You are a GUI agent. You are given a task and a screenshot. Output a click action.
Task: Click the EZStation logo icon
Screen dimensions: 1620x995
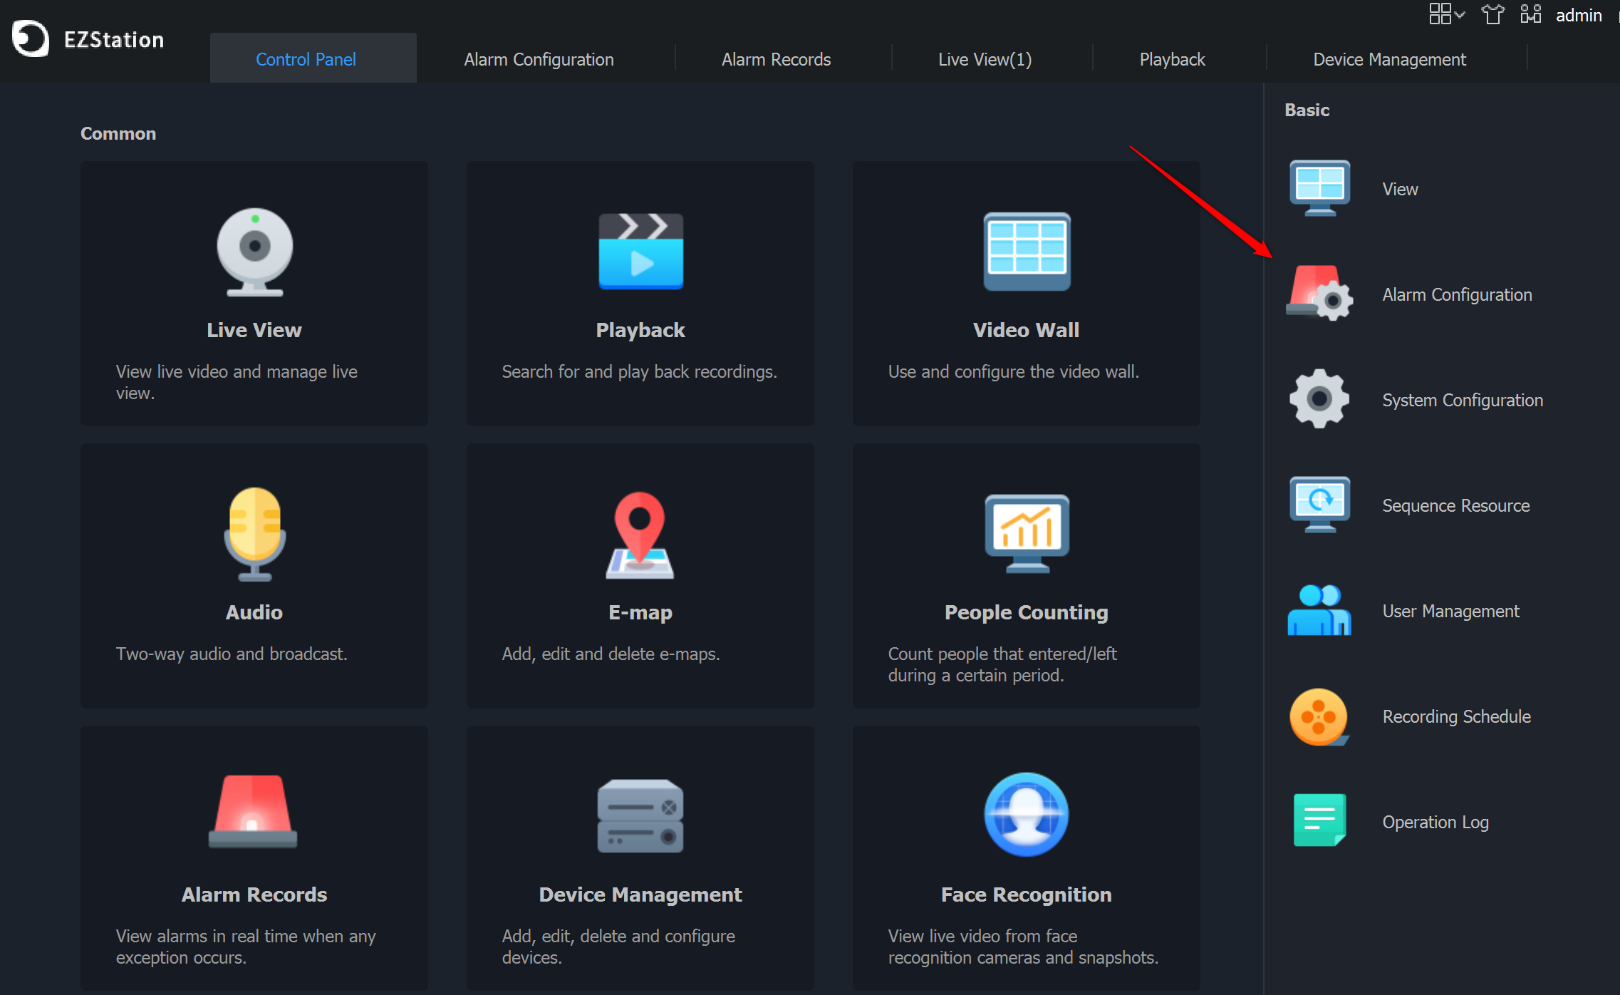pyautogui.click(x=31, y=38)
